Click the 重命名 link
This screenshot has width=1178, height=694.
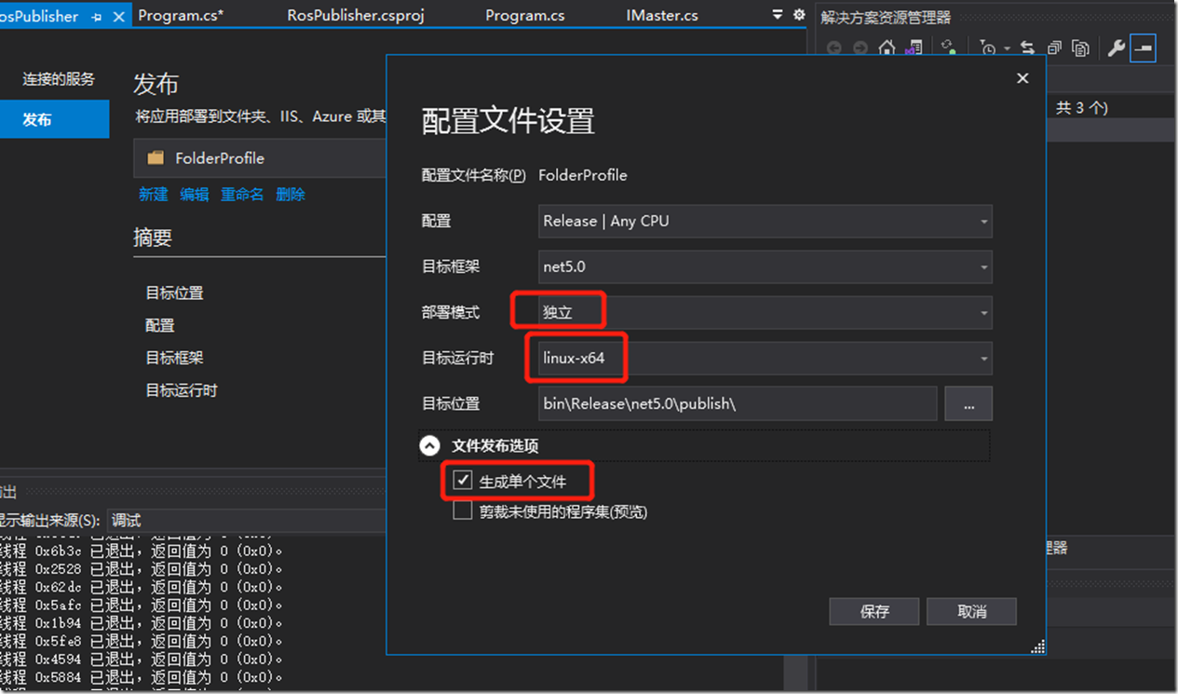point(242,194)
